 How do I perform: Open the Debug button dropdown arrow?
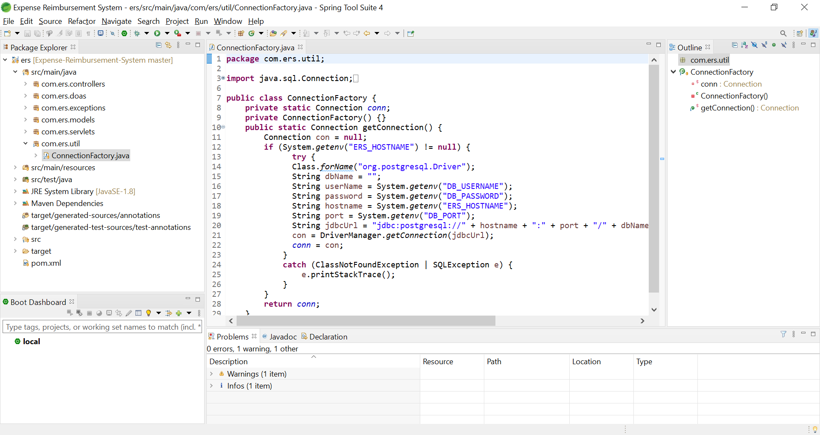tap(146, 33)
